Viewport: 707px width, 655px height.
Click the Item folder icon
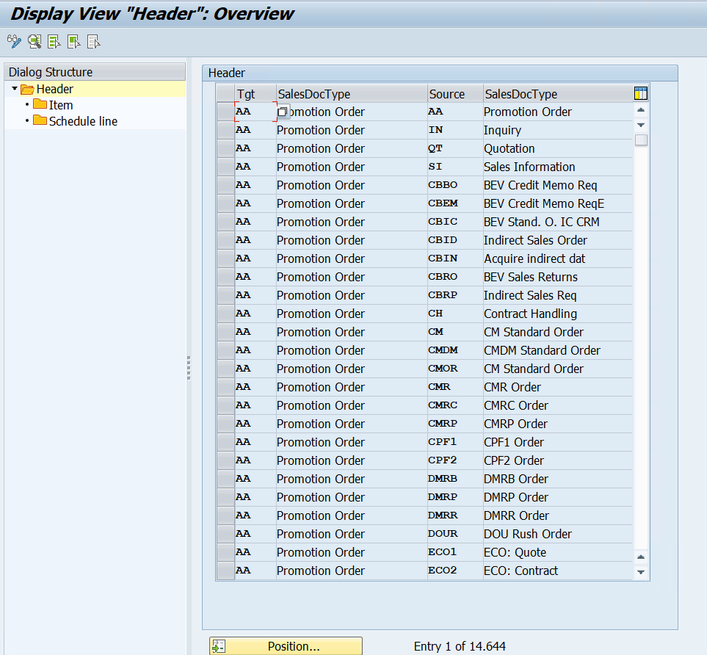(x=40, y=105)
